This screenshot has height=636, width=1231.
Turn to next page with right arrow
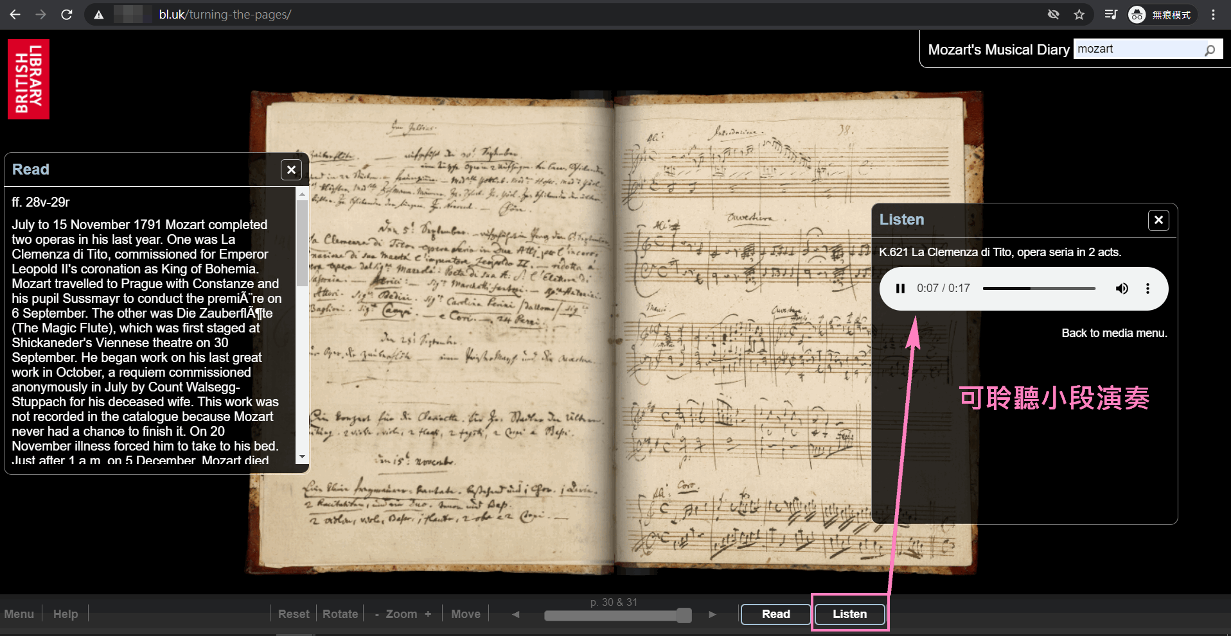point(712,614)
